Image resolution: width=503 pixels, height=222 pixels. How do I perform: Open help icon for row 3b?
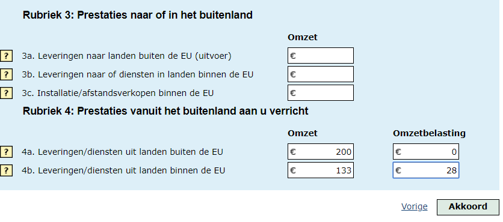[x=6, y=74]
